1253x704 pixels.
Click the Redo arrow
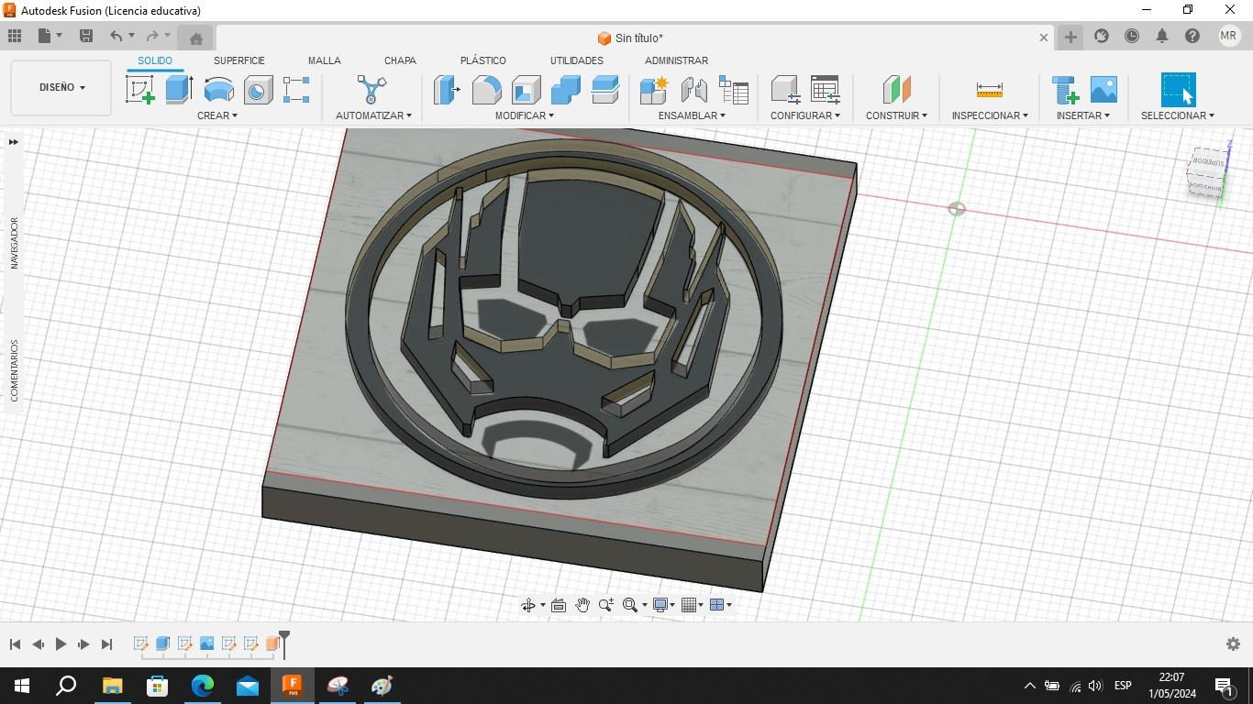[x=152, y=36]
